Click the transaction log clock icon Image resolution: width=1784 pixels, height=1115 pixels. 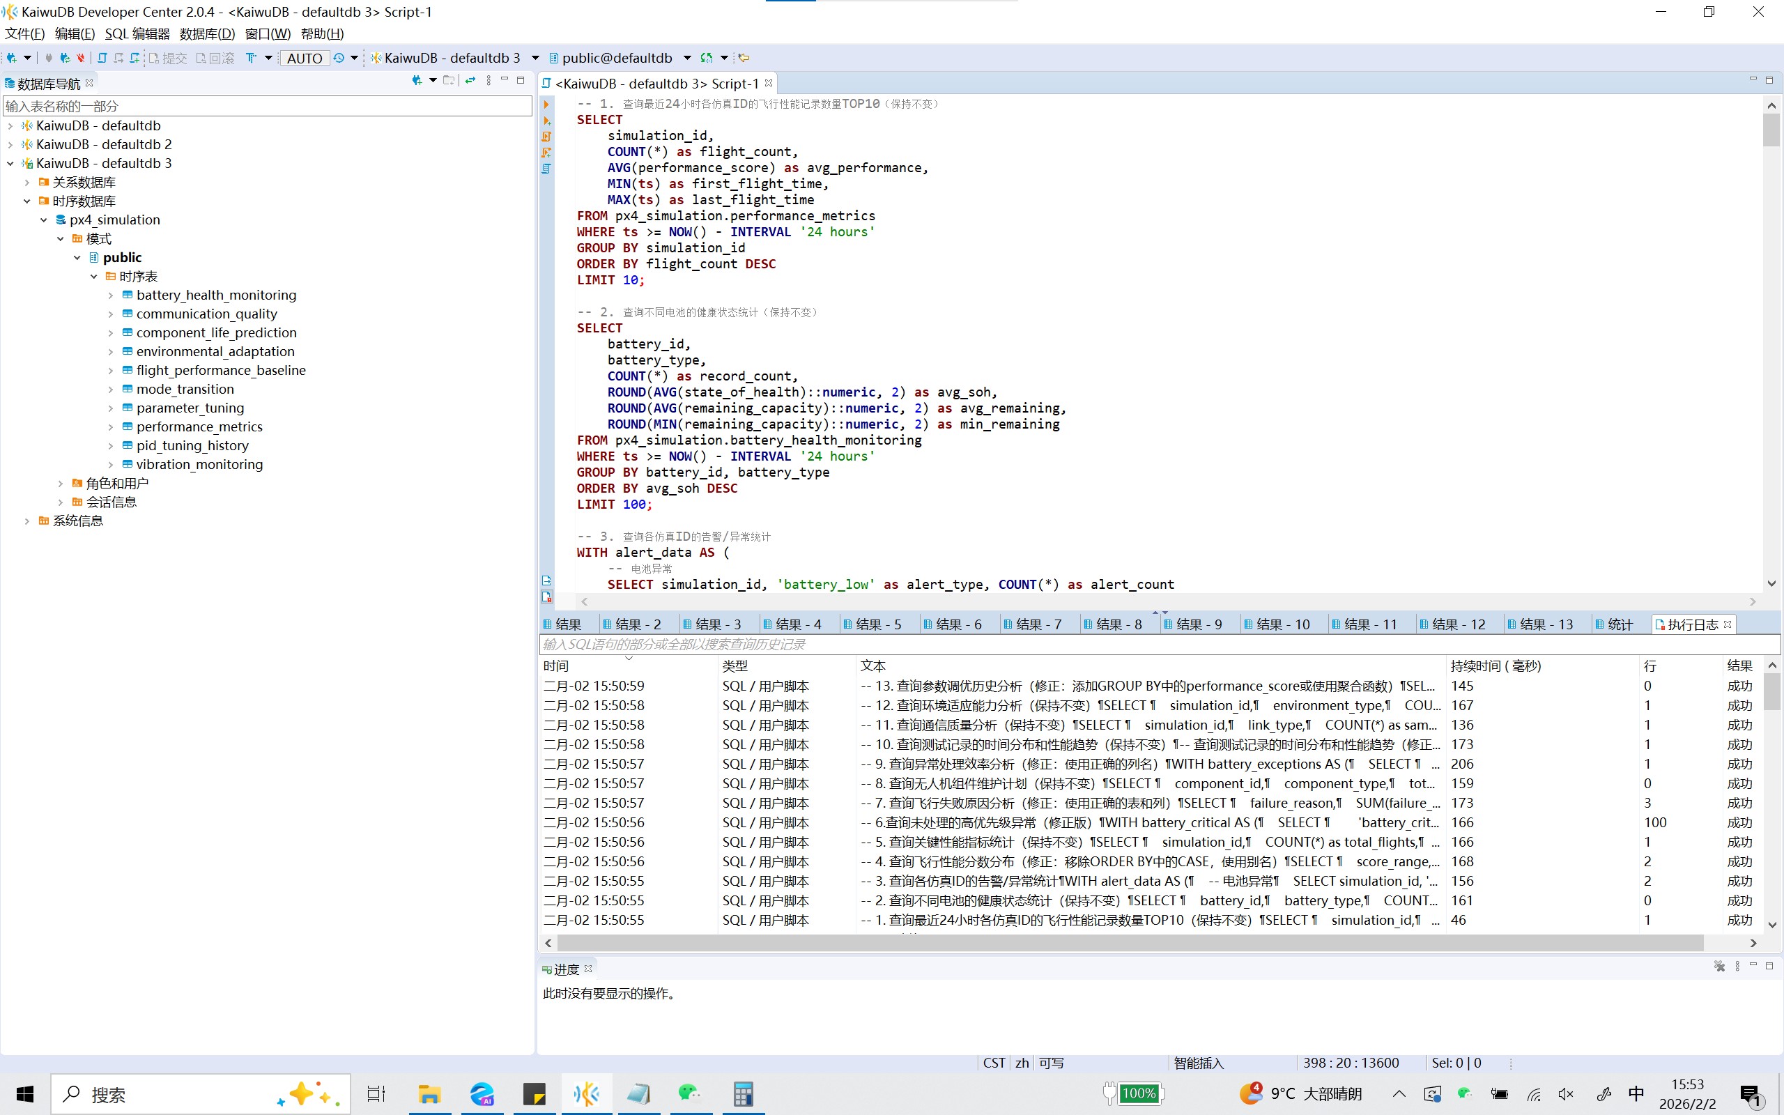tap(339, 58)
